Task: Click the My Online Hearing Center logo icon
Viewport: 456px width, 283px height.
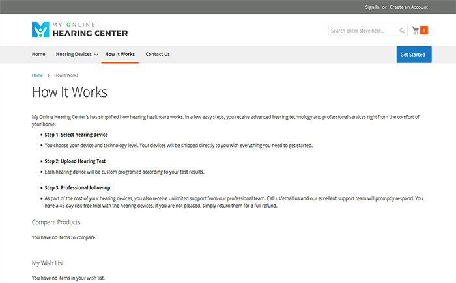Action: [x=40, y=30]
